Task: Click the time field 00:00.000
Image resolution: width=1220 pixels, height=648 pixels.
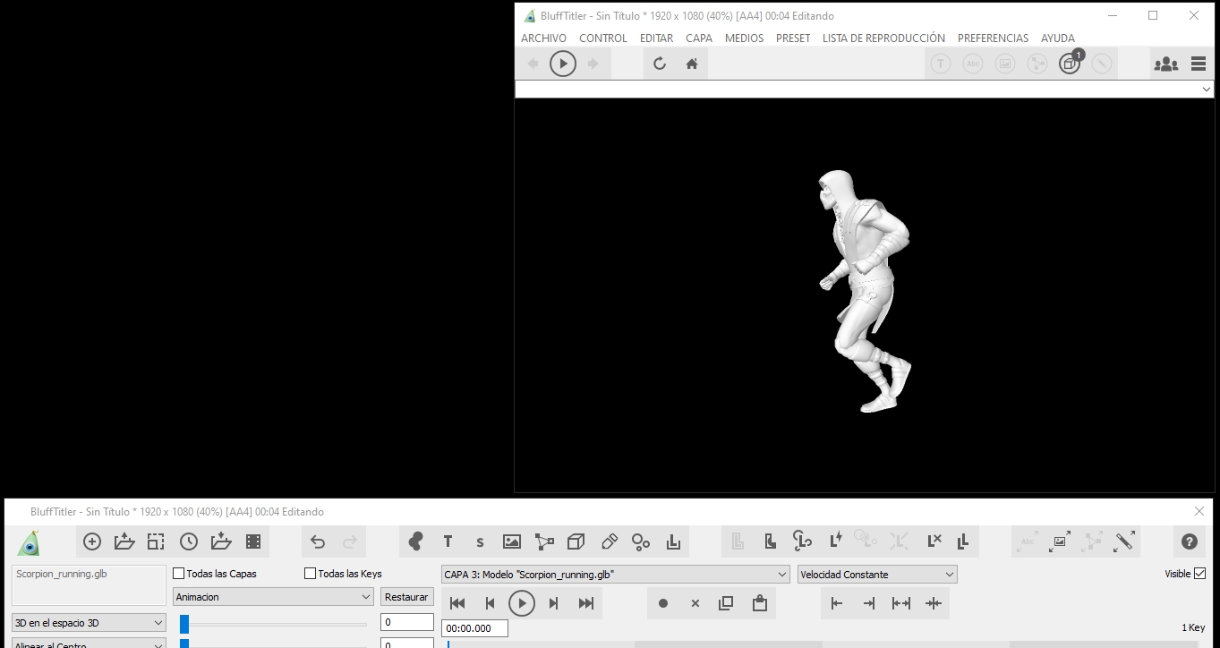Action: click(x=475, y=628)
